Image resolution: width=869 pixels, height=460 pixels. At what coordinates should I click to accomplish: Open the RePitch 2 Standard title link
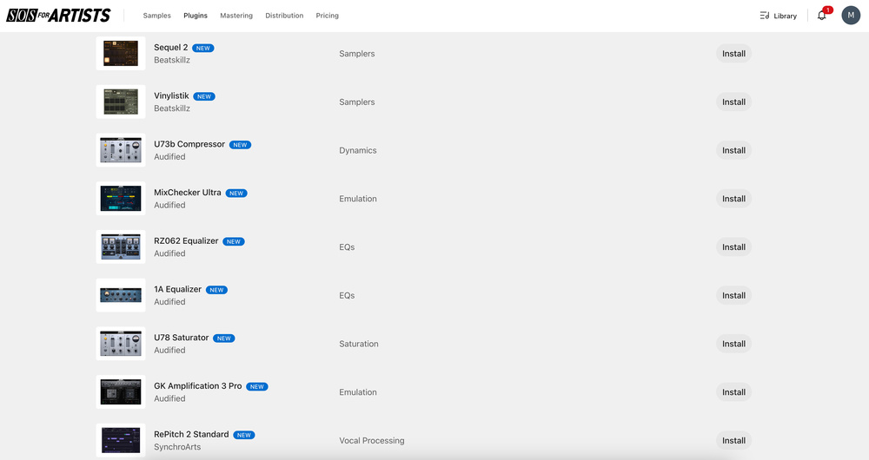pos(191,434)
